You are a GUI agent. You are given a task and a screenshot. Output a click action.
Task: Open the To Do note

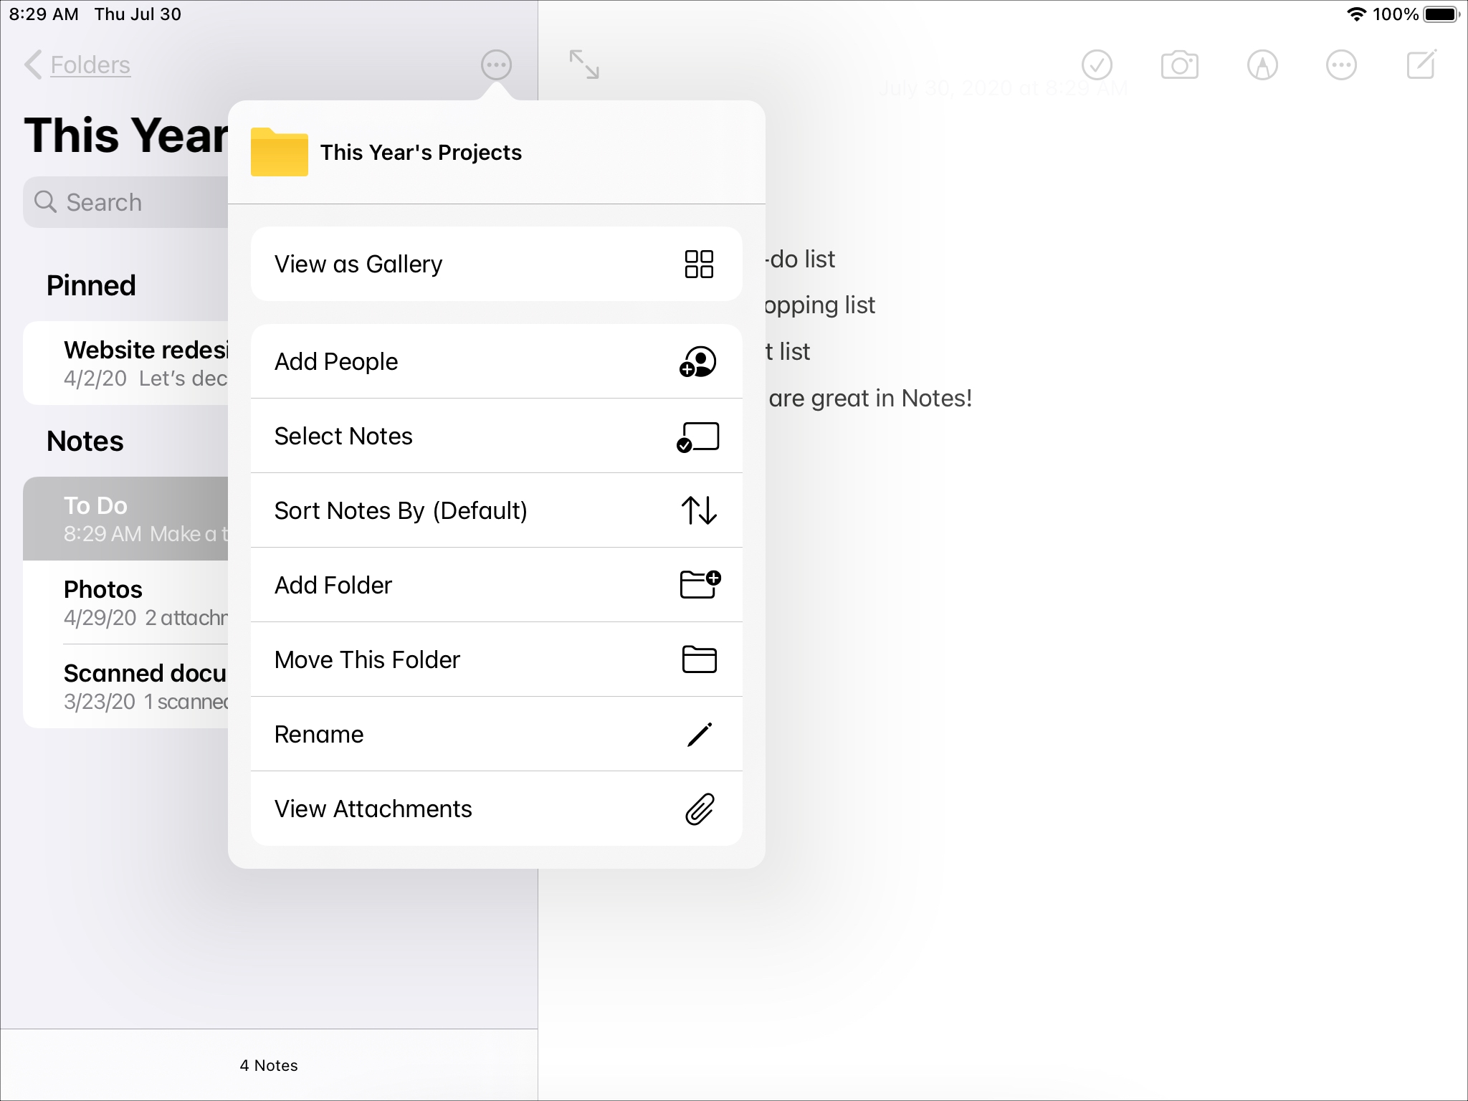pos(125,518)
